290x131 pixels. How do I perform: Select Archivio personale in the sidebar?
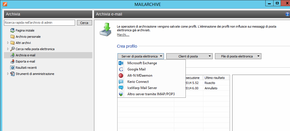[28, 37]
